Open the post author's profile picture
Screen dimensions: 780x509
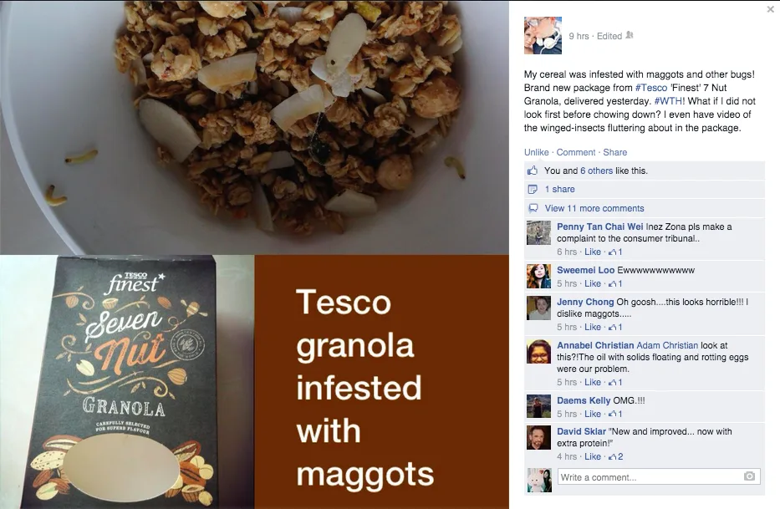click(x=543, y=35)
